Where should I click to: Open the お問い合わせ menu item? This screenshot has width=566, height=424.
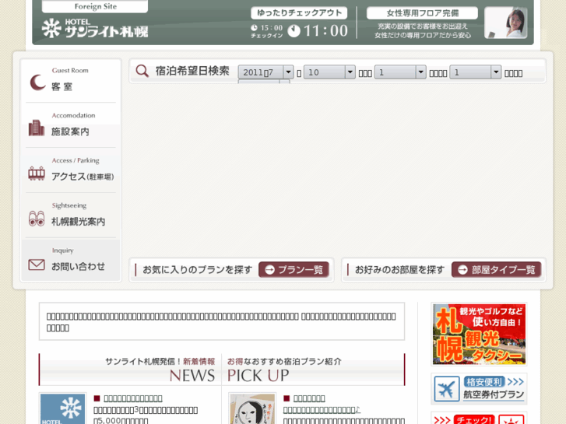point(71,260)
